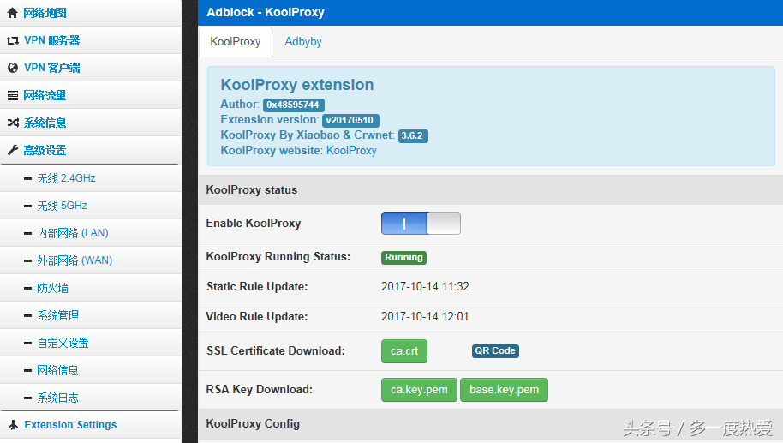
Task: Download the base.key.pem file
Action: click(x=504, y=390)
